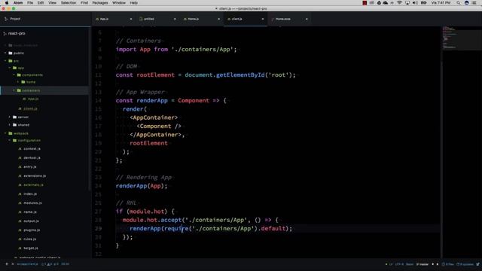Open the Edit menu

point(41,3)
